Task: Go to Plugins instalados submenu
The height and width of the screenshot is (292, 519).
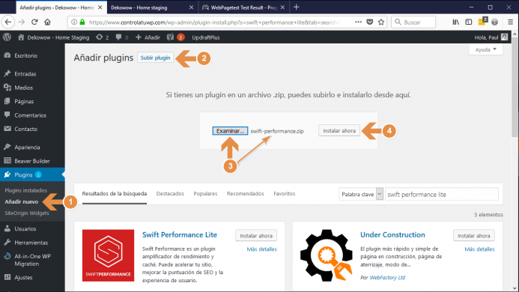Action: click(x=25, y=190)
